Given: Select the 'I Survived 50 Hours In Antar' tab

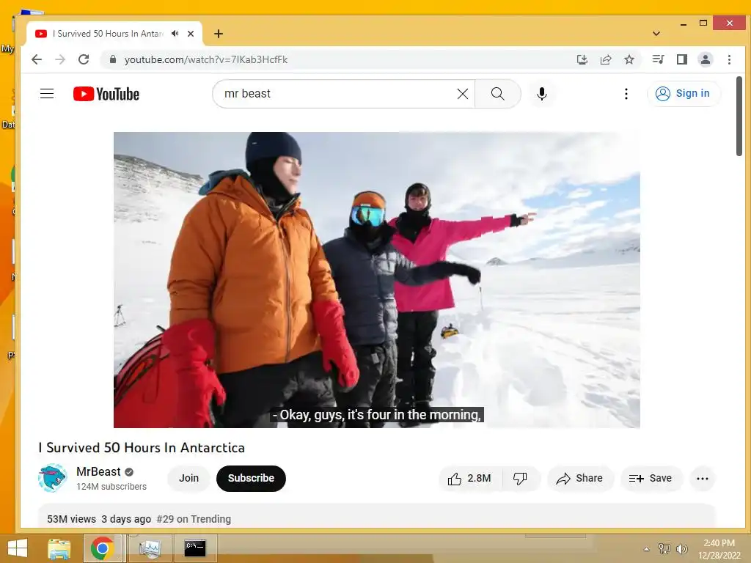Looking at the screenshot, I should [108, 34].
